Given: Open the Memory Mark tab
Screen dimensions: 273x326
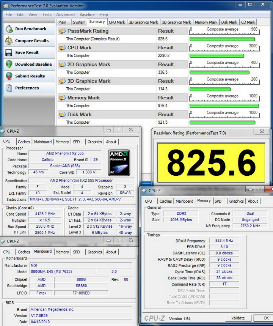Looking at the screenshot, I should [x=206, y=22].
